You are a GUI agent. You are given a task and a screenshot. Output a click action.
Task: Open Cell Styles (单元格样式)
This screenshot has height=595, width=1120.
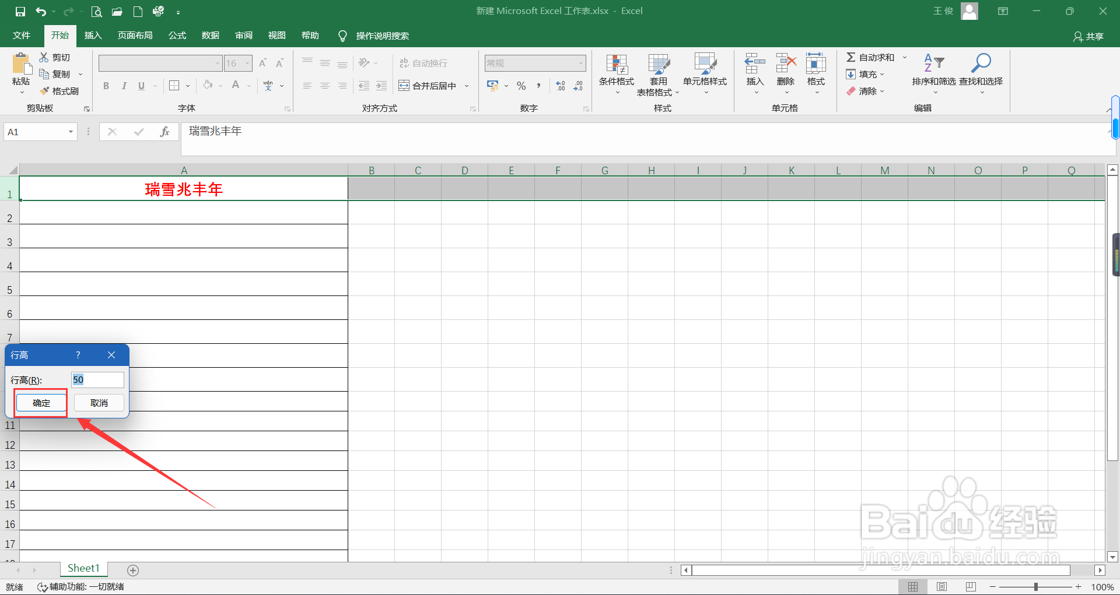(705, 75)
